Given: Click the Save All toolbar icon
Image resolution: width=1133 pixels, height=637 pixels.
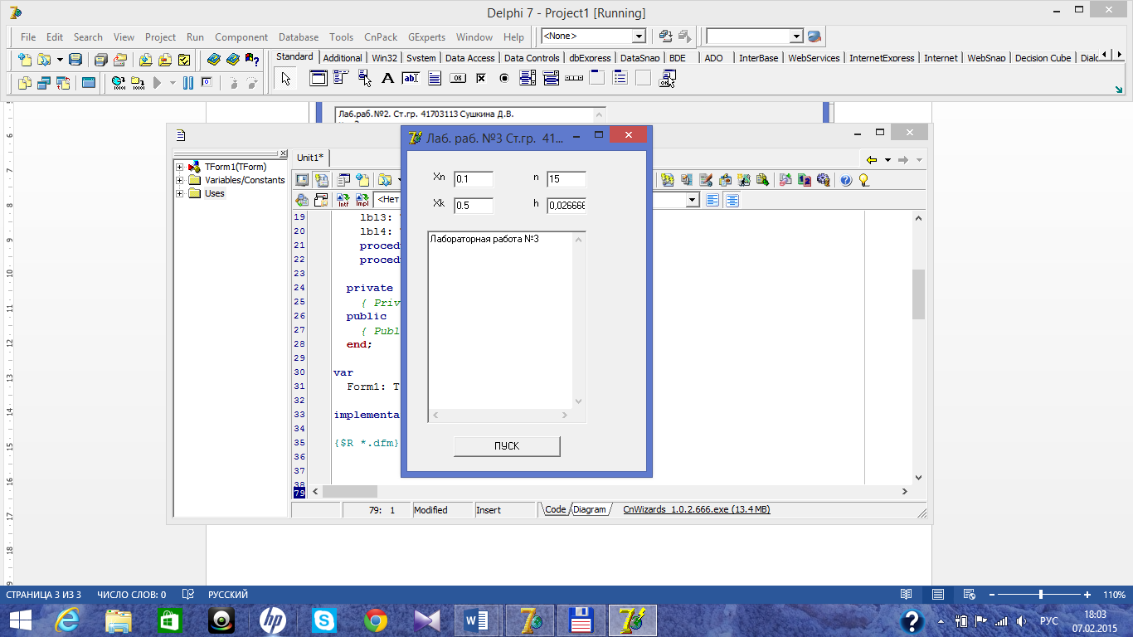Looking at the screenshot, I should coord(100,60).
